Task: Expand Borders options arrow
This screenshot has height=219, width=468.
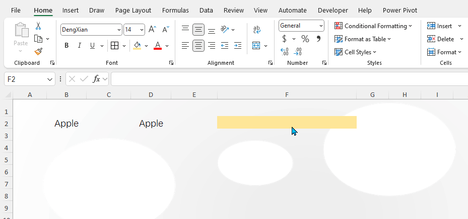Action: [x=124, y=46]
